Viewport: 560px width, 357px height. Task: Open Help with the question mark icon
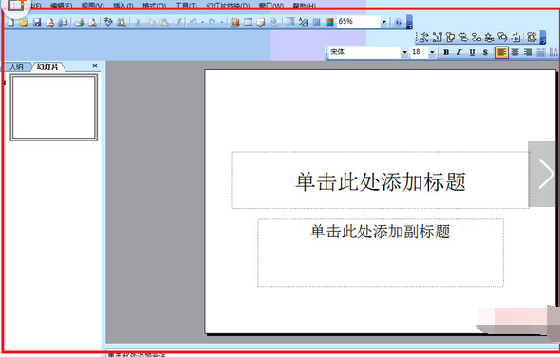pos(399,22)
